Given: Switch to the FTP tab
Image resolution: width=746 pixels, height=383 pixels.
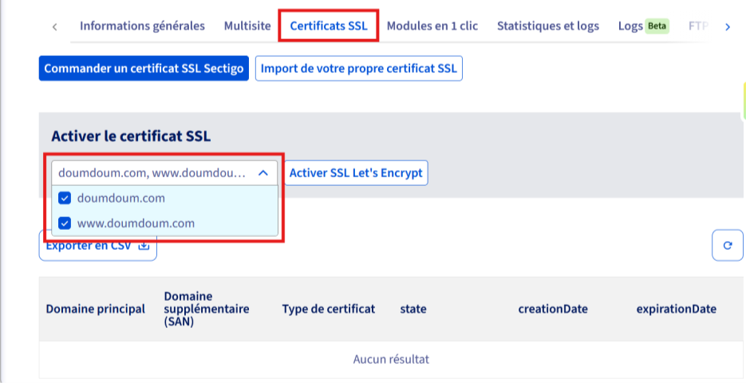Looking at the screenshot, I should [698, 26].
